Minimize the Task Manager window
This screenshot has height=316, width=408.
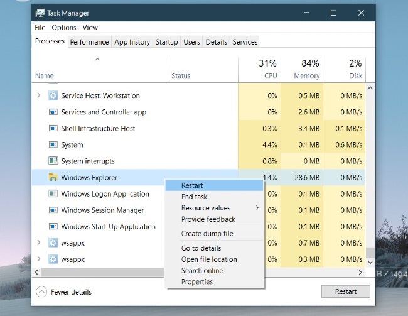(306, 13)
